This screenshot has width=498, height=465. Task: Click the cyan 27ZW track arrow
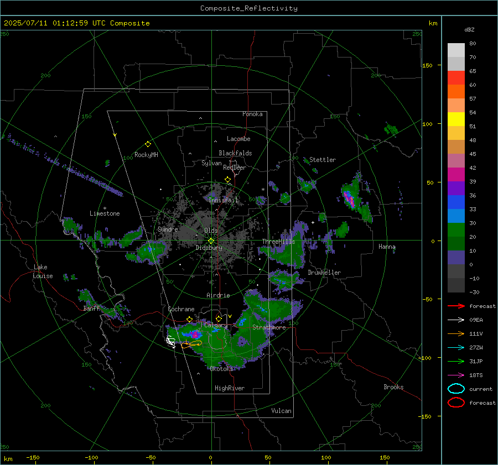click(x=456, y=348)
